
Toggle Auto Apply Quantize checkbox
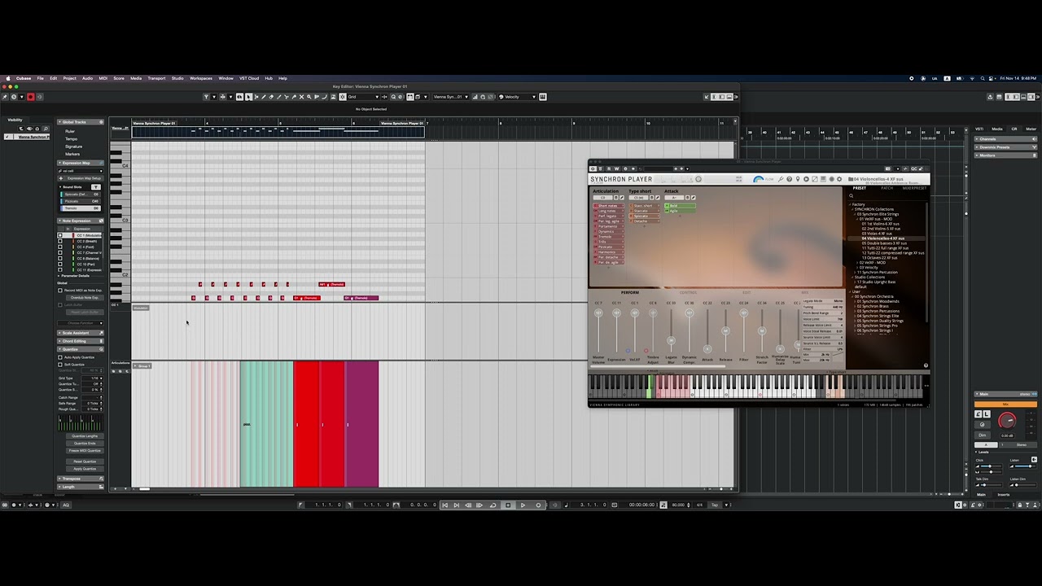(x=59, y=357)
